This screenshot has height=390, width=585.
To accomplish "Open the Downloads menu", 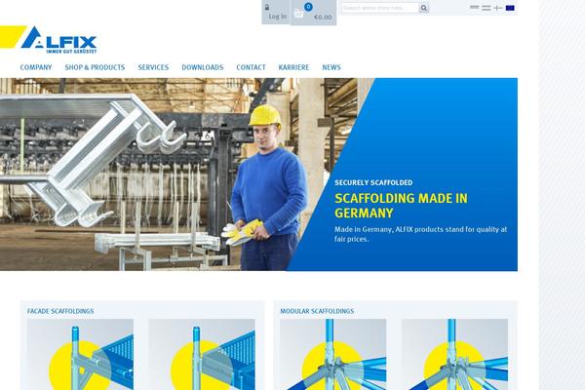I will (x=203, y=67).
